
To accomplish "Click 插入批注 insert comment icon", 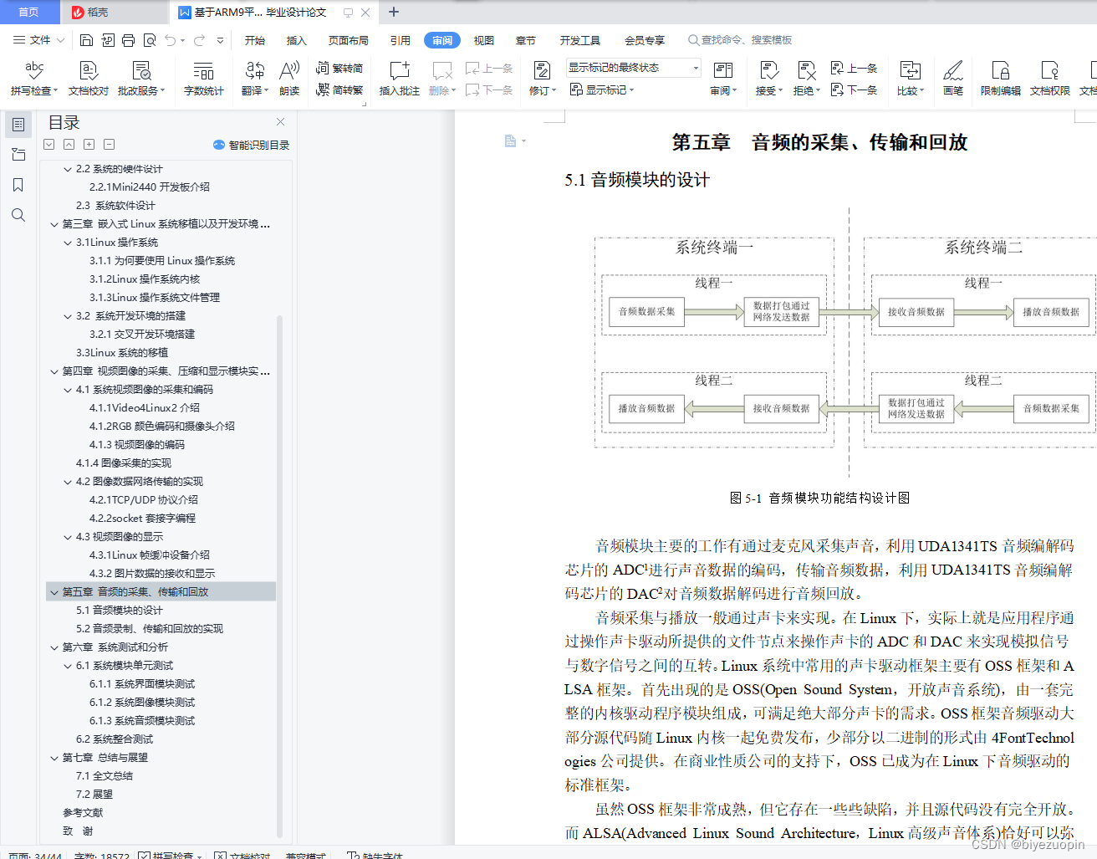I will 400,78.
